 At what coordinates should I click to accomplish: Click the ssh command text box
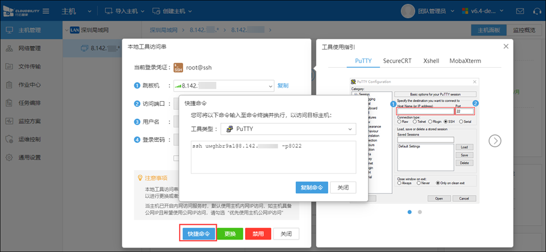(273, 156)
